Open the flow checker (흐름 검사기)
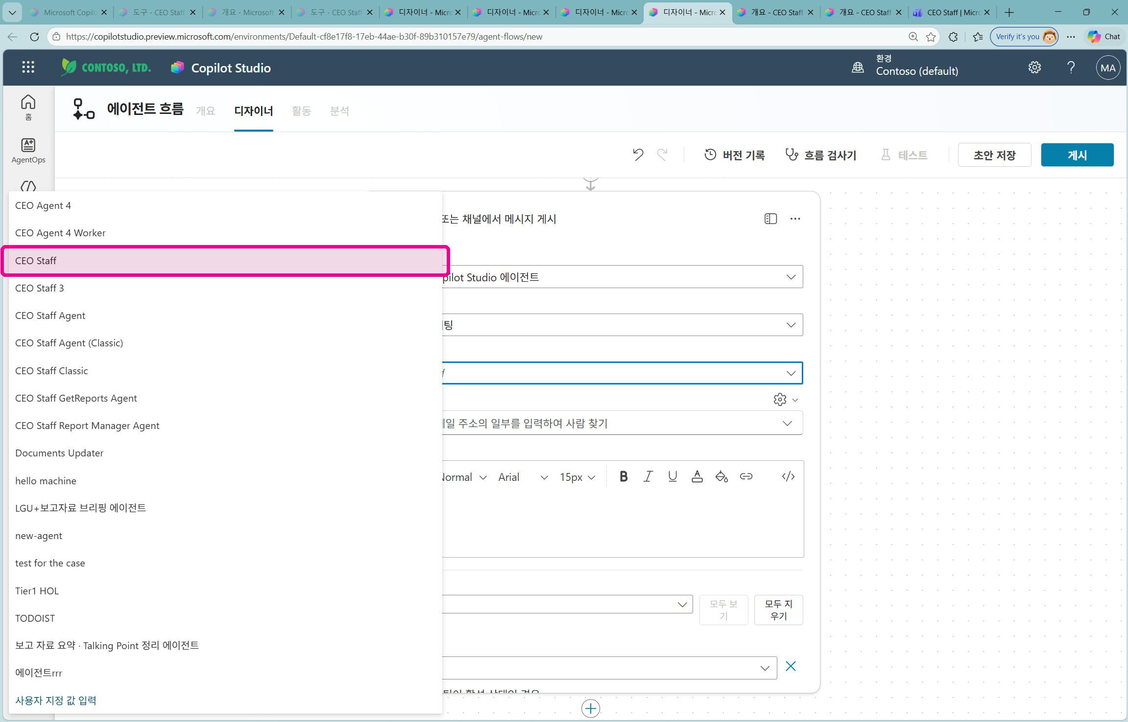Image resolution: width=1128 pixels, height=722 pixels. 821,155
